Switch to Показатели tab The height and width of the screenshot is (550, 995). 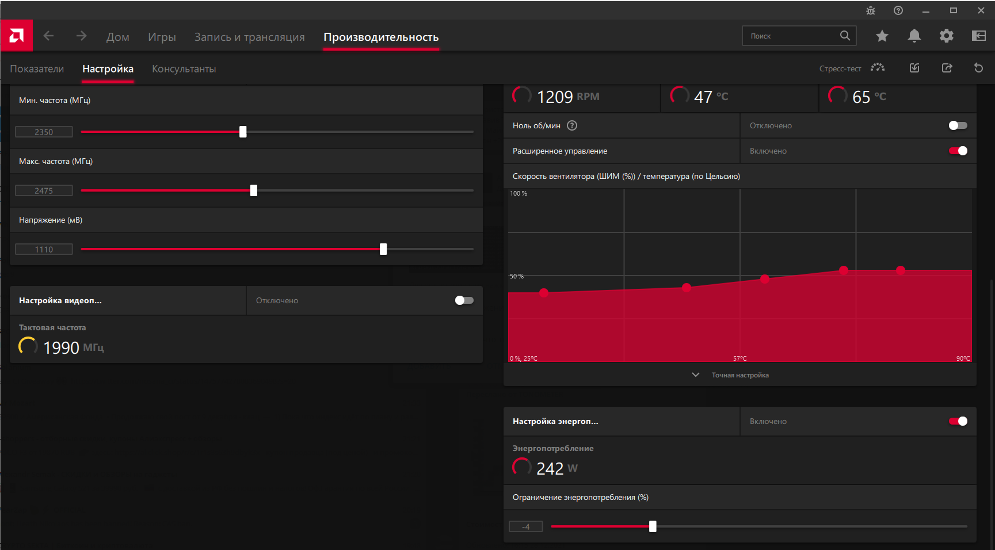pos(37,68)
